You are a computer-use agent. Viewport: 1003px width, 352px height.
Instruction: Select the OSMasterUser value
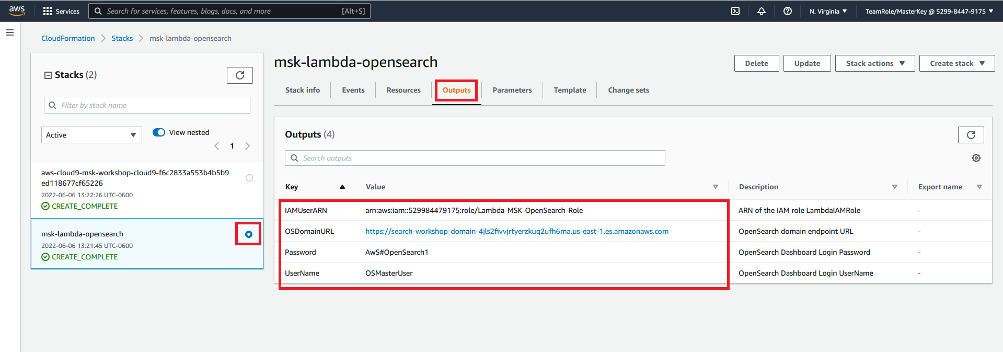point(389,273)
